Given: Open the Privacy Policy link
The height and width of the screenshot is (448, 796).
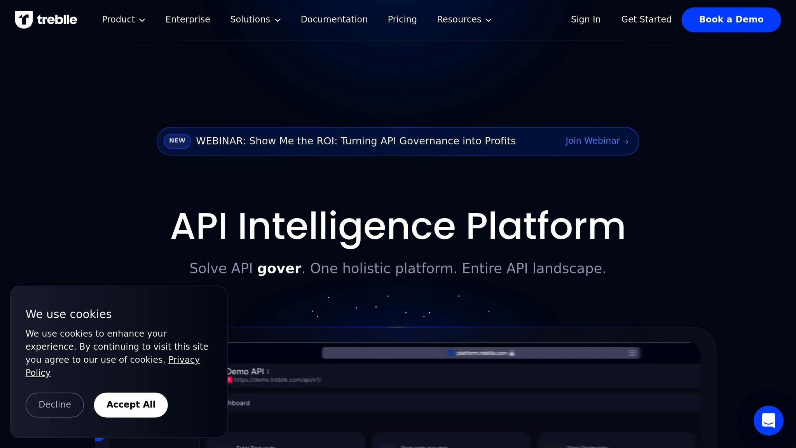Looking at the screenshot, I should [x=184, y=360].
